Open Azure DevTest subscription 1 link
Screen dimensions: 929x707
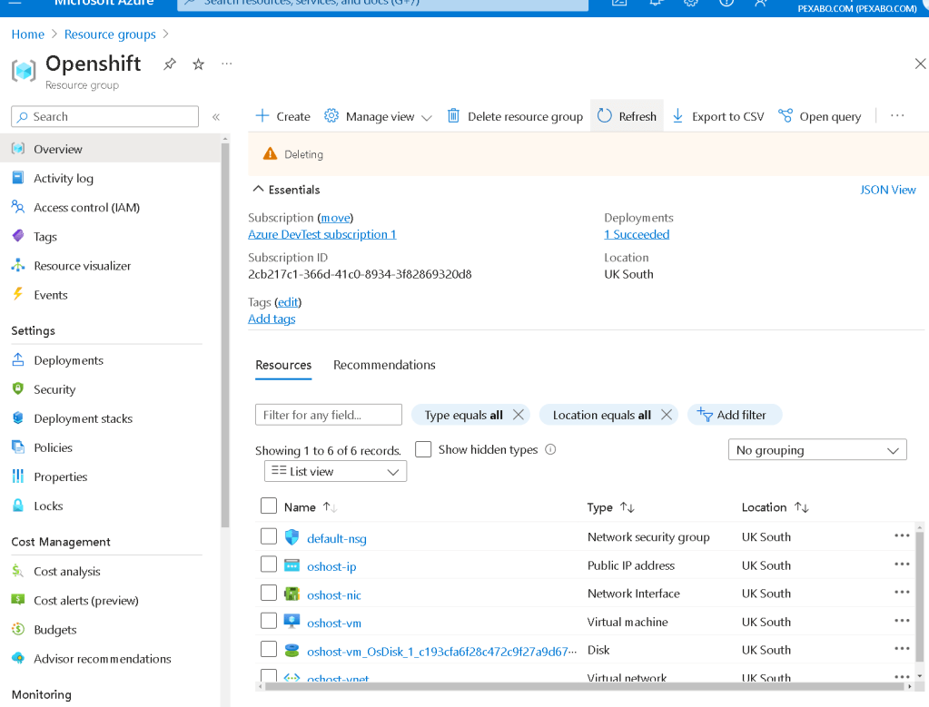(321, 234)
